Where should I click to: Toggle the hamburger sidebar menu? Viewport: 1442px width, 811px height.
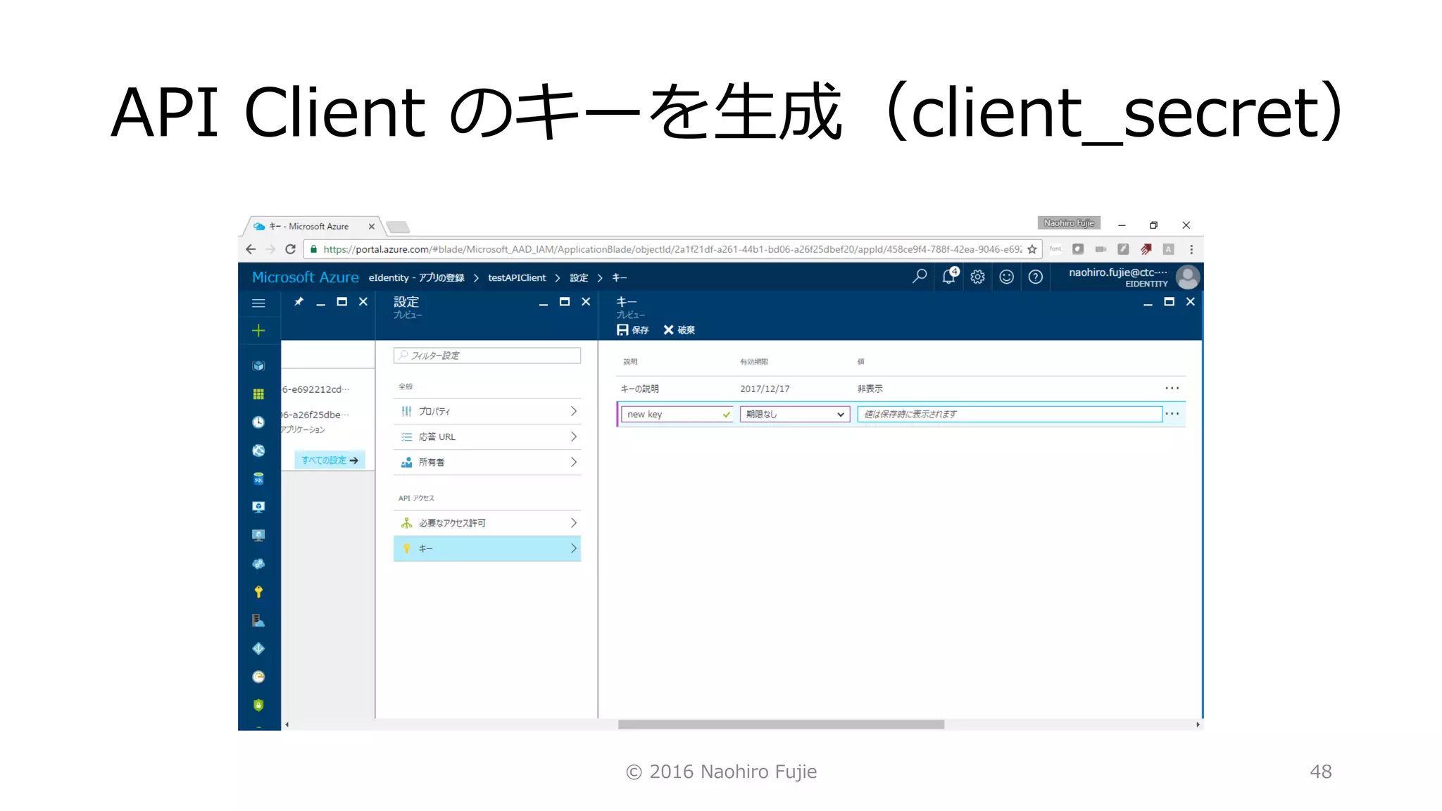(258, 303)
